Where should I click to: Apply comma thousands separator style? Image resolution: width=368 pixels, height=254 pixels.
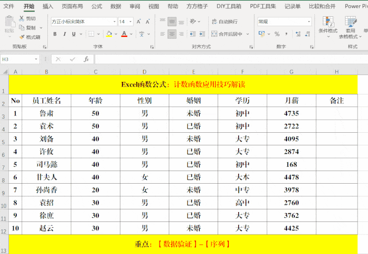[287, 34]
